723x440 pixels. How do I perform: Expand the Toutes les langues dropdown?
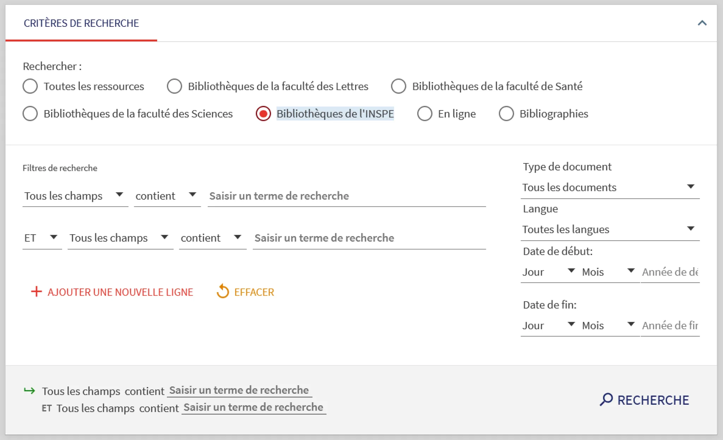click(610, 229)
